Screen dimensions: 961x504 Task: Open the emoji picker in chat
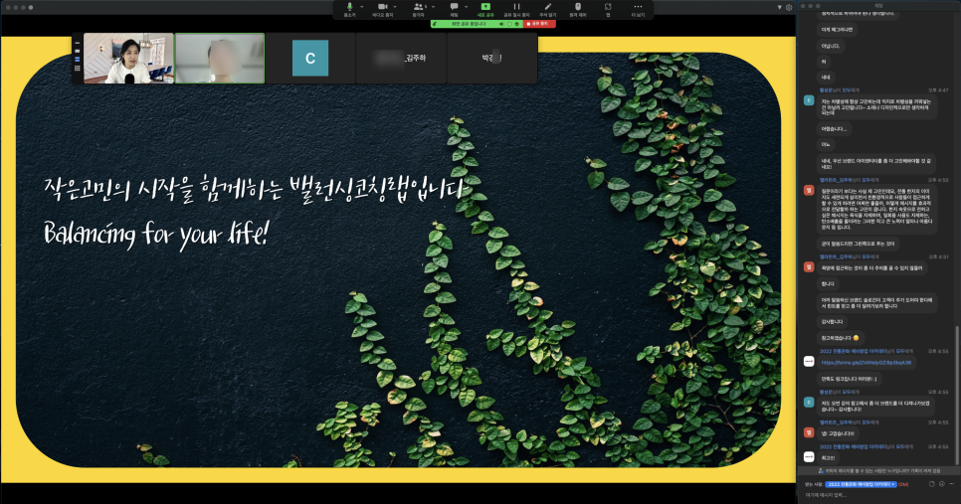point(943,484)
